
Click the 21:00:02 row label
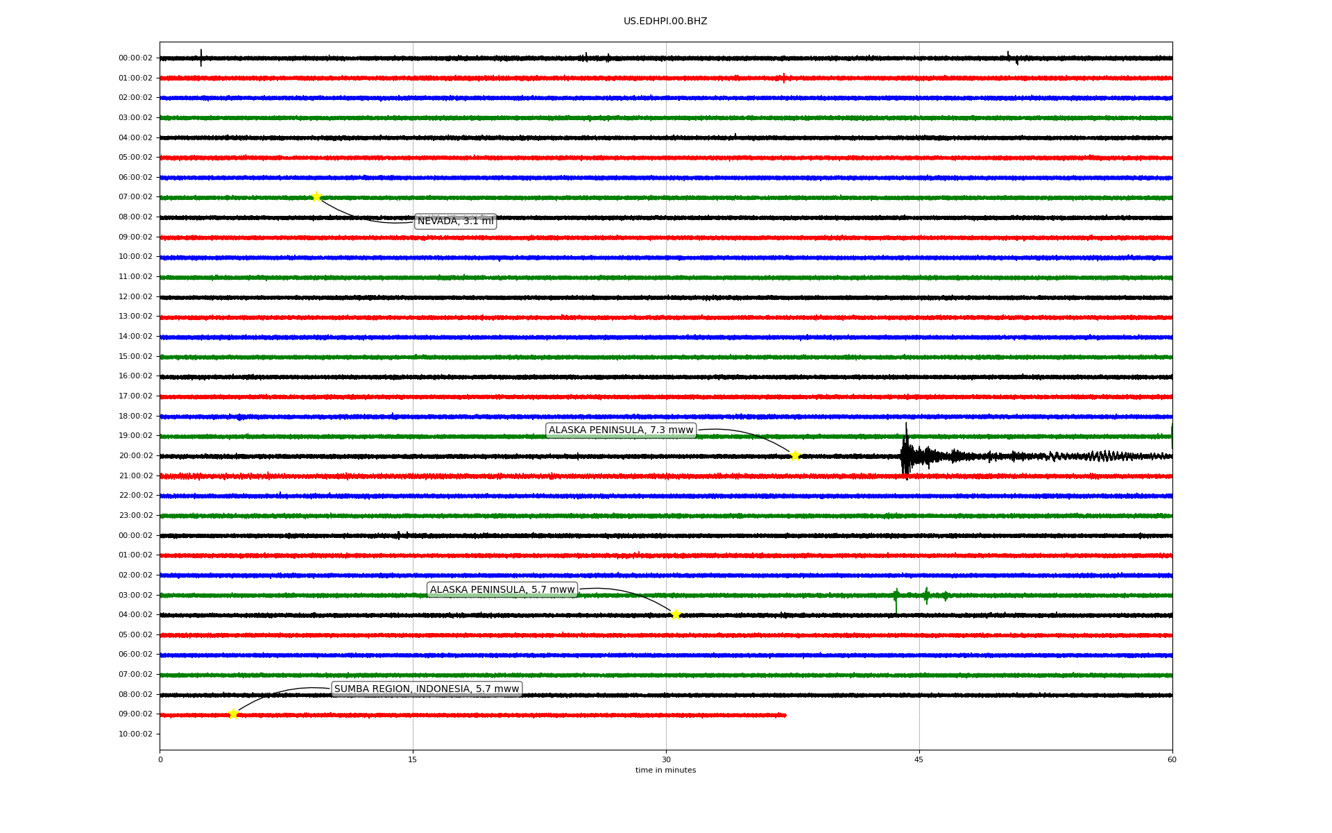[135, 476]
